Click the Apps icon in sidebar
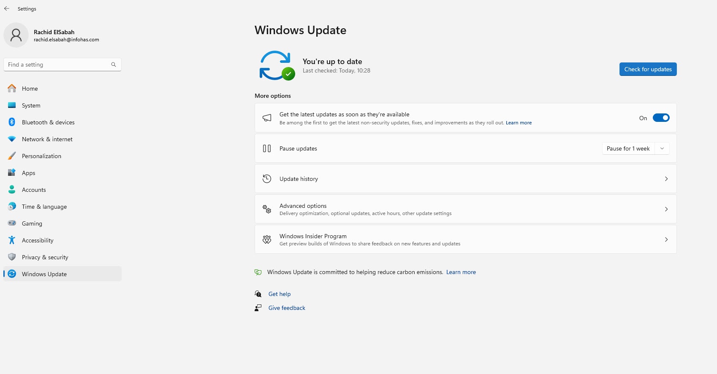The image size is (717, 374). click(12, 172)
